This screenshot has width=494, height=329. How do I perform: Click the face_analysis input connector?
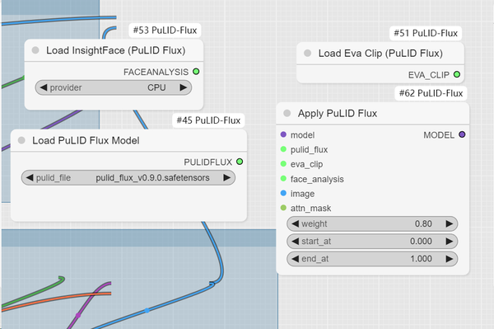click(x=283, y=179)
